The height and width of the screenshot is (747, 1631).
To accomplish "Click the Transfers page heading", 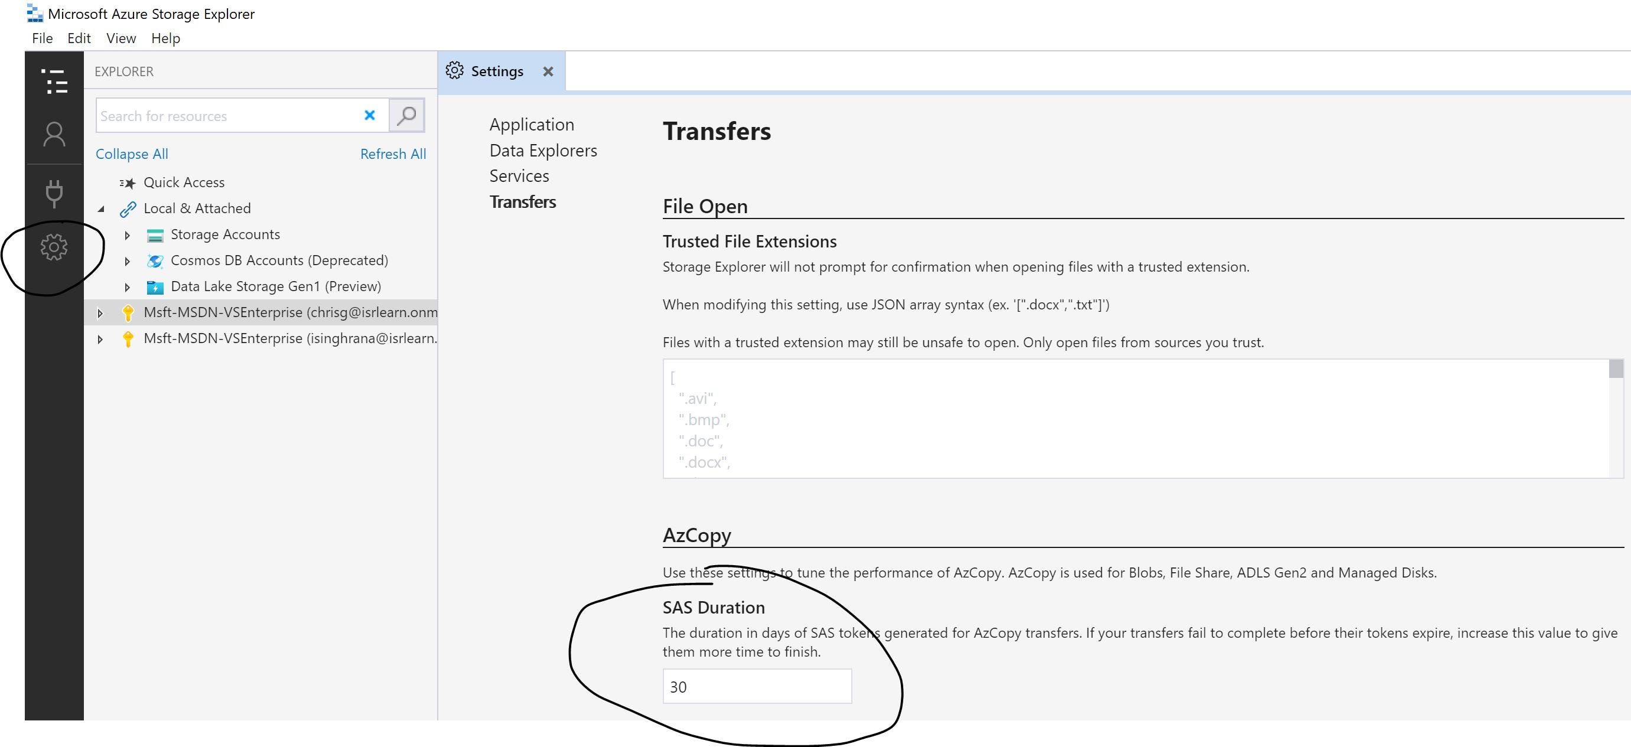I will (x=717, y=132).
